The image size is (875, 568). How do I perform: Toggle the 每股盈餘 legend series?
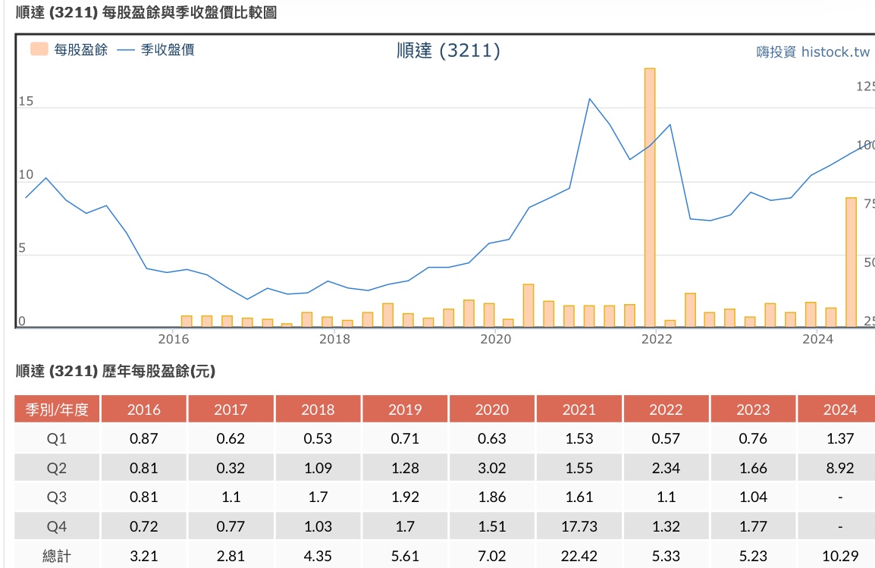(x=80, y=50)
